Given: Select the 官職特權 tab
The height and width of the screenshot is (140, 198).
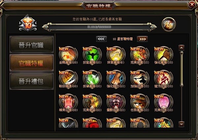Looking at the screenshot, I should 32,63.
